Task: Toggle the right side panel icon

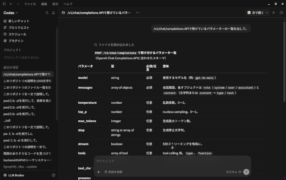Action: tap(281, 12)
